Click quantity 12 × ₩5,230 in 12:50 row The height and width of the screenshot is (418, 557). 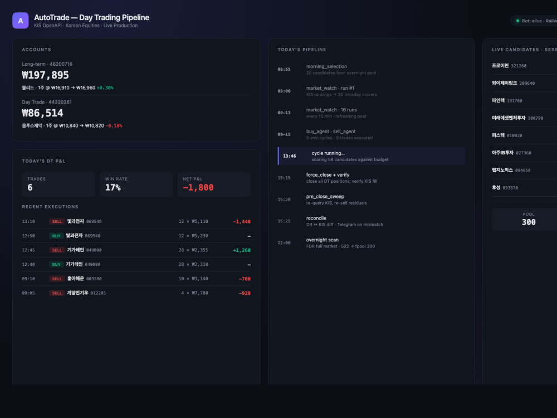pos(193,236)
